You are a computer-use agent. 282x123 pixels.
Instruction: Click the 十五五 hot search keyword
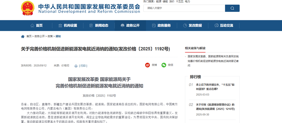(x=180, y=1)
